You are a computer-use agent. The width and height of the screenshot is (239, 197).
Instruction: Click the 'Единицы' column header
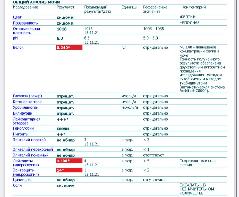coord(129,7)
